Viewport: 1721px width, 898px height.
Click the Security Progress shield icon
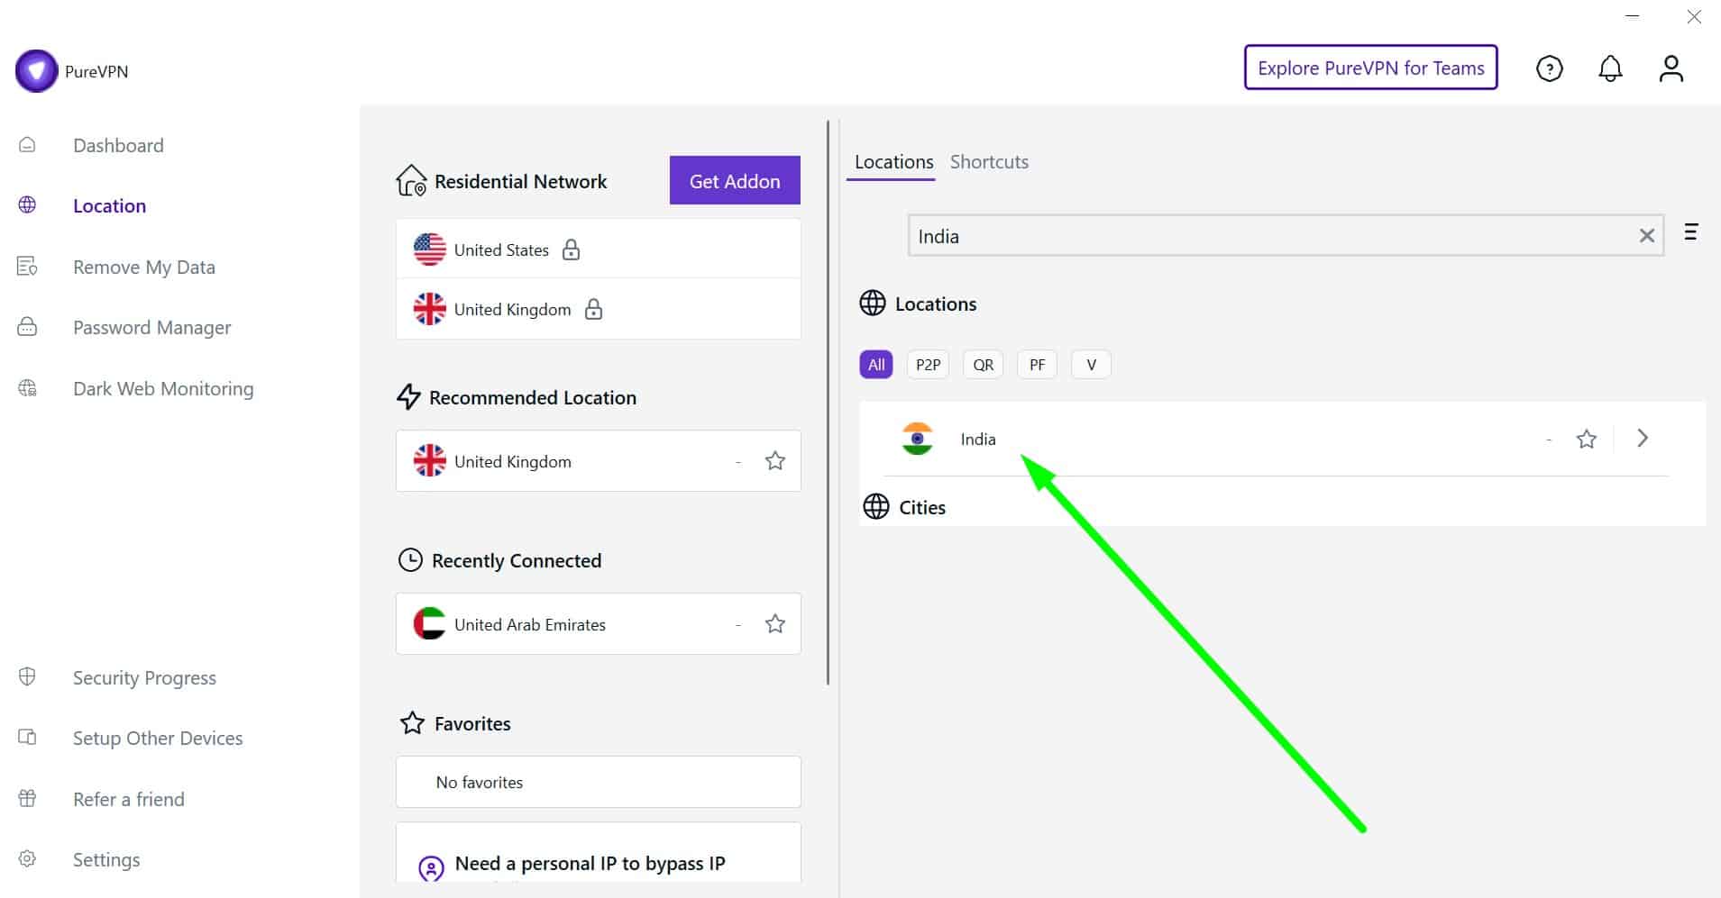point(27,676)
